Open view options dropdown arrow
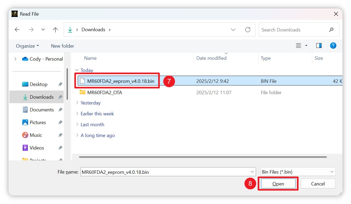This screenshot has height=204, width=351. (x=306, y=46)
